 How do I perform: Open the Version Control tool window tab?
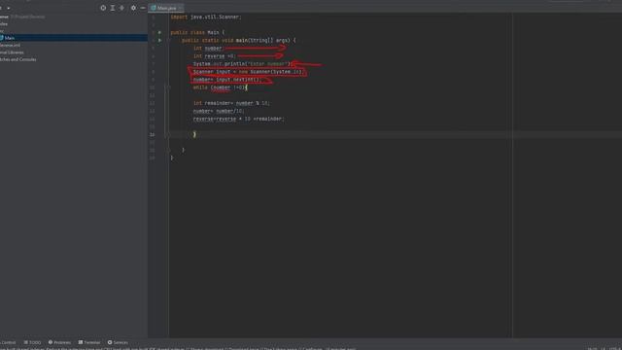pyautogui.click(x=8, y=342)
